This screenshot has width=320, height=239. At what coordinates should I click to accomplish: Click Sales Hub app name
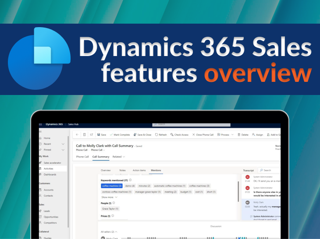(x=73, y=124)
